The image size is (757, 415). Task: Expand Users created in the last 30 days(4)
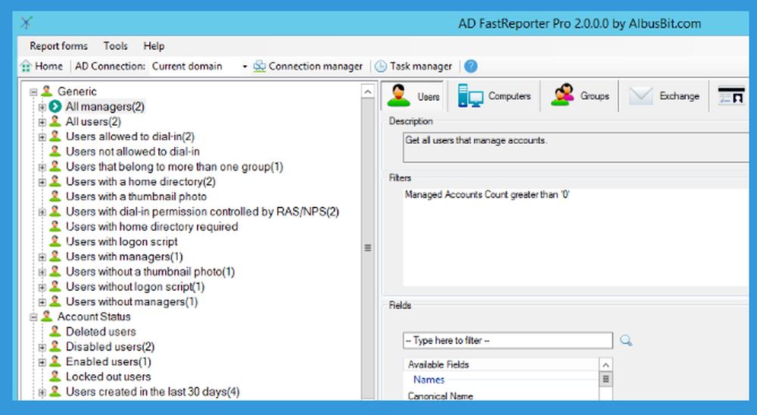(42, 392)
